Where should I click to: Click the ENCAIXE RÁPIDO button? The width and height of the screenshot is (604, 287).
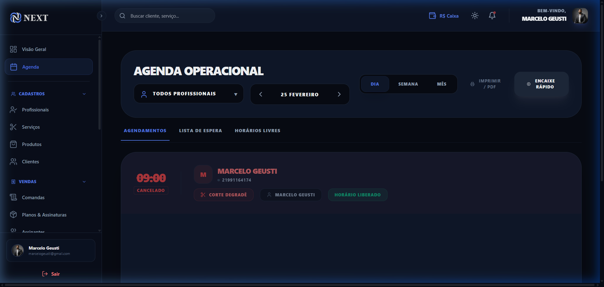pos(541,84)
